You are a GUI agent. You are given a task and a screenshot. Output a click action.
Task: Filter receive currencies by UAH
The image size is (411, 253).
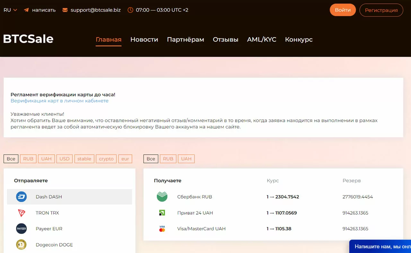(186, 159)
